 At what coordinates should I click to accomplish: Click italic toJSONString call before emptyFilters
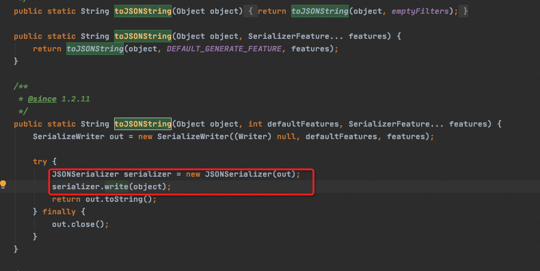click(319, 11)
